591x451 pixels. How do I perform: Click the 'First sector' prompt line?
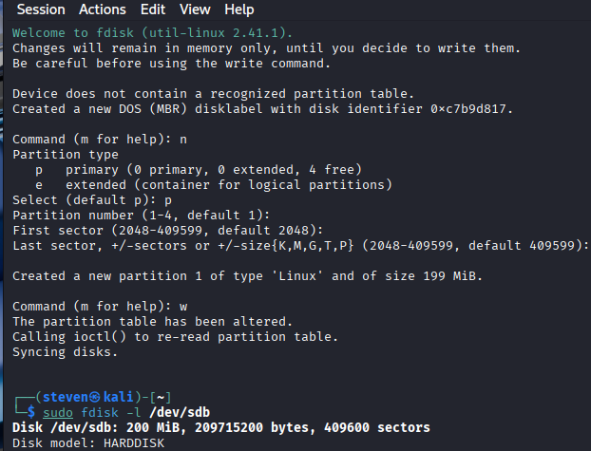click(x=167, y=230)
